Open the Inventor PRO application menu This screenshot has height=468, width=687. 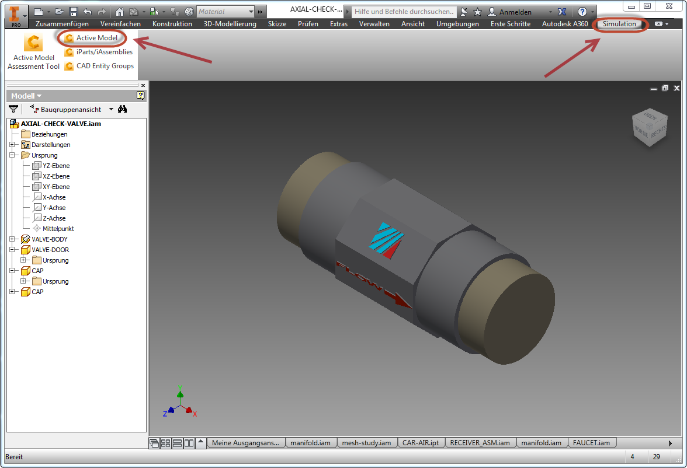[16, 16]
